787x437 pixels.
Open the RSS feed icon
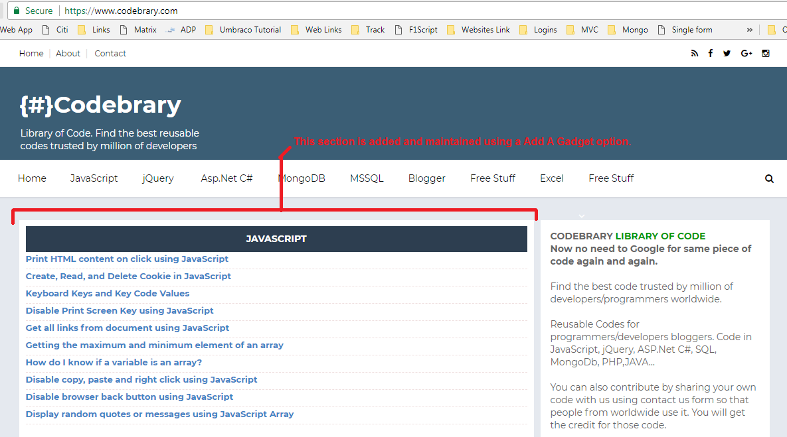[695, 53]
